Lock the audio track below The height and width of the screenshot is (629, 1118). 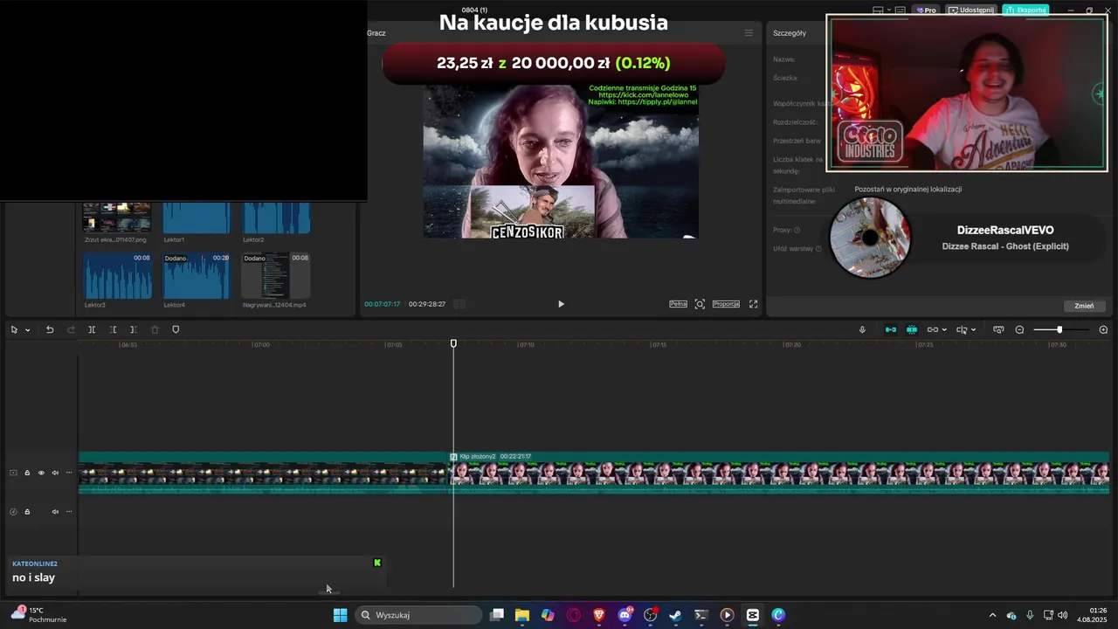[27, 512]
